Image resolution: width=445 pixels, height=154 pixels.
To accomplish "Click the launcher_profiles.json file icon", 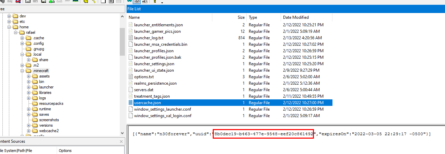I will [x=130, y=51].
